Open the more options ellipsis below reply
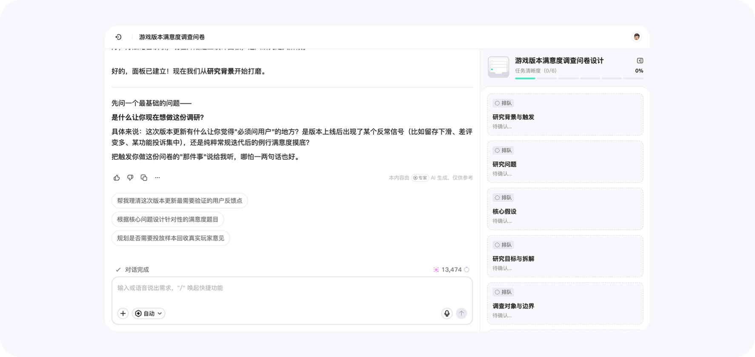755x357 pixels. [157, 178]
